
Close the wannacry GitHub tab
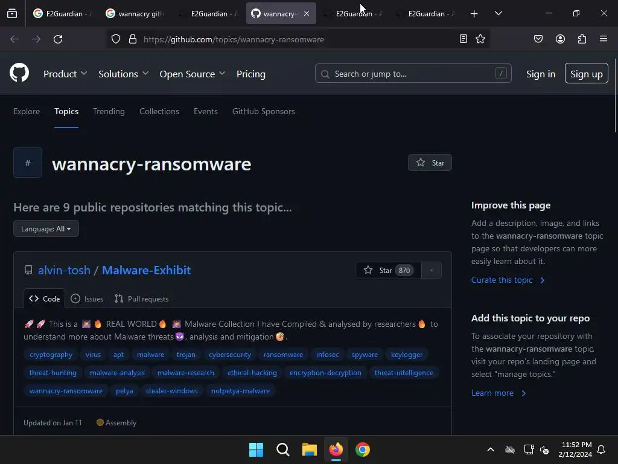coord(306,13)
